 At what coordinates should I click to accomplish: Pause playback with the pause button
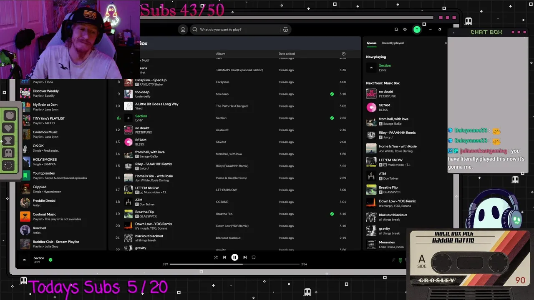[x=234, y=257]
